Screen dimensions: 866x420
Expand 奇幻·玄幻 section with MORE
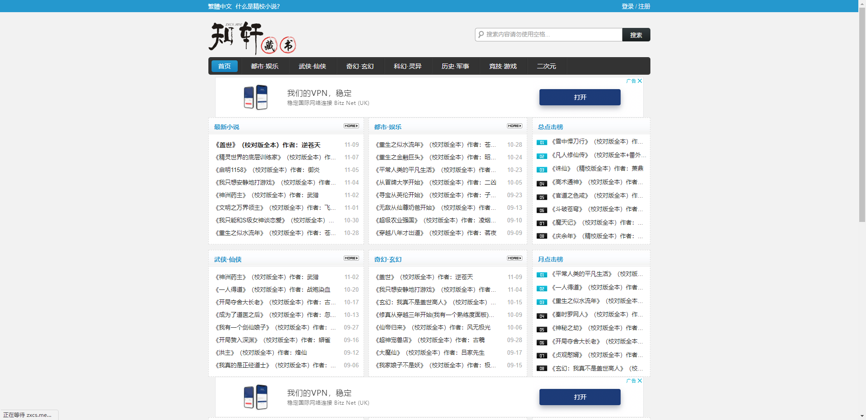[x=514, y=258]
